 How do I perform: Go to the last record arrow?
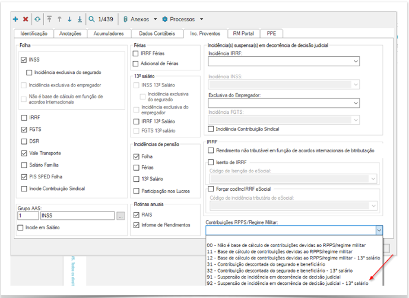point(80,20)
